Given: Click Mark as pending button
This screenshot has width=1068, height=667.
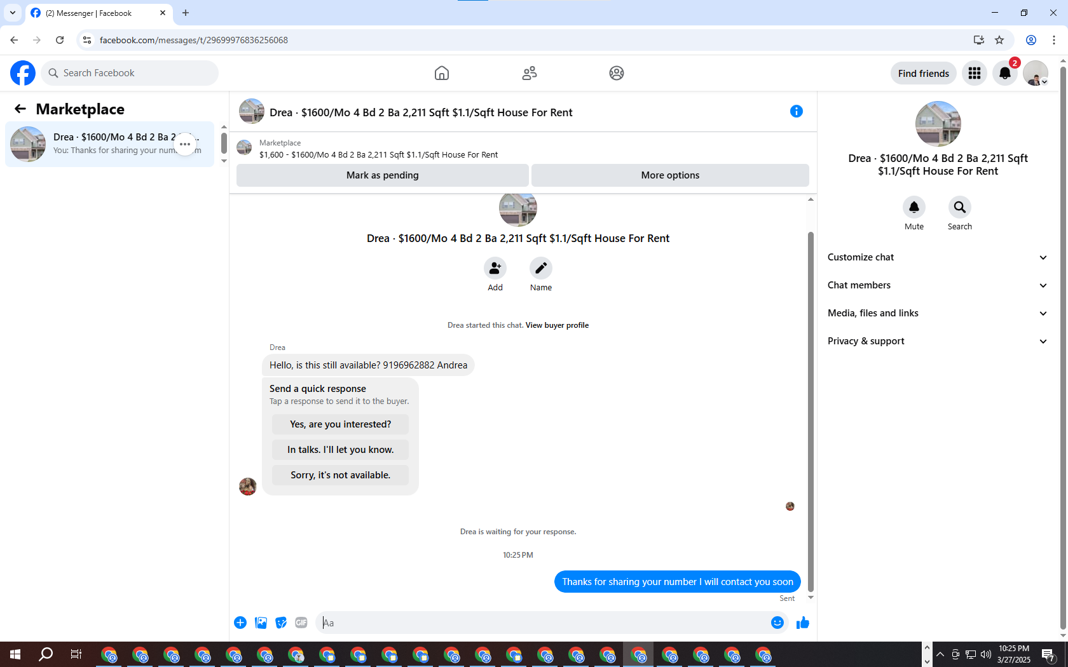Looking at the screenshot, I should [x=383, y=175].
